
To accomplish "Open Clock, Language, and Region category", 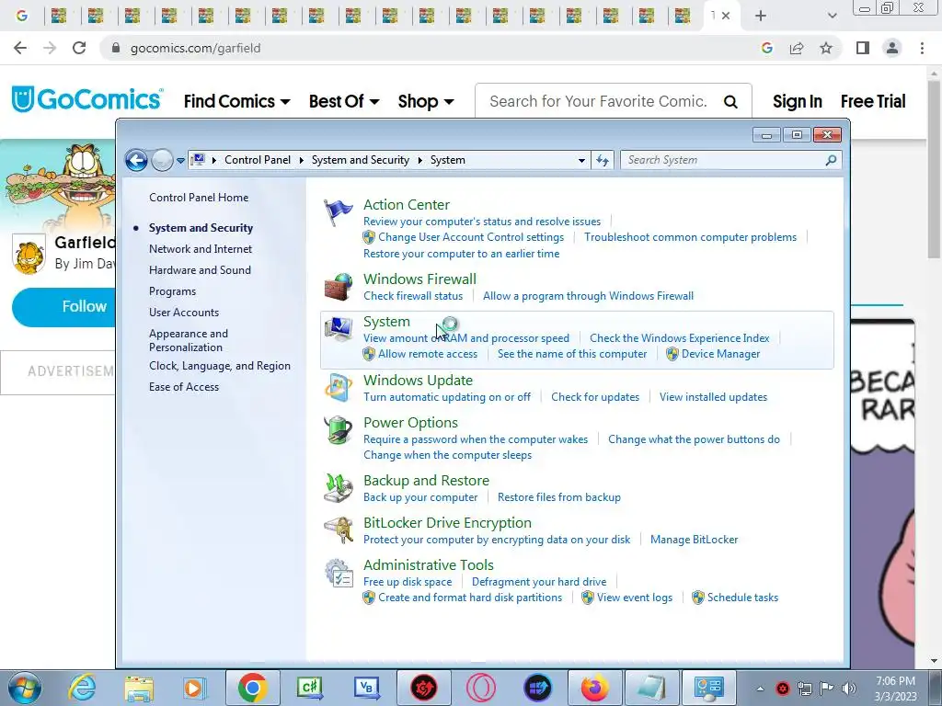I will click(220, 366).
